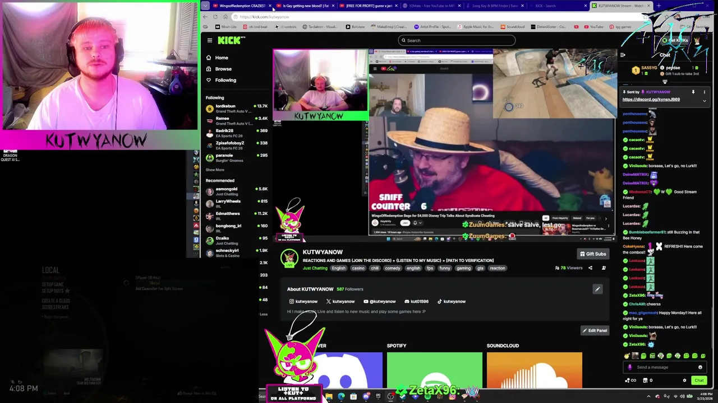The height and width of the screenshot is (403, 718).
Task: Open the Spotify panel image
Action: (434, 370)
